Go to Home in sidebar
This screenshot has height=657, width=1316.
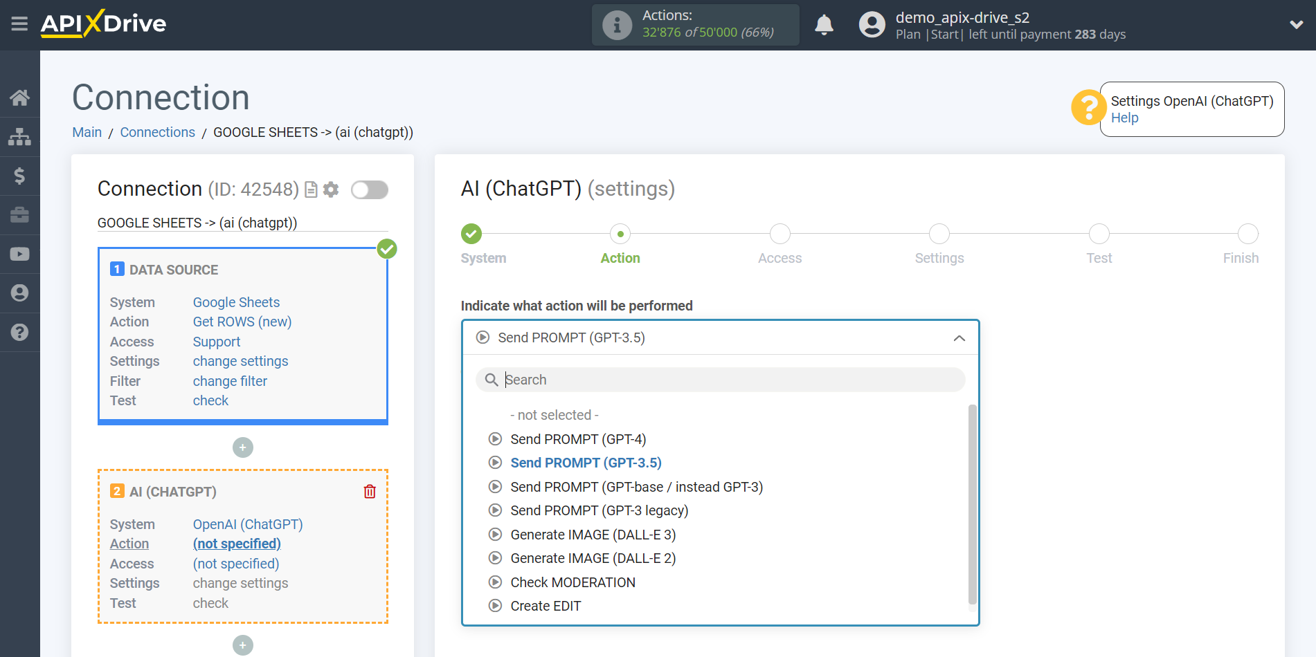[19, 98]
